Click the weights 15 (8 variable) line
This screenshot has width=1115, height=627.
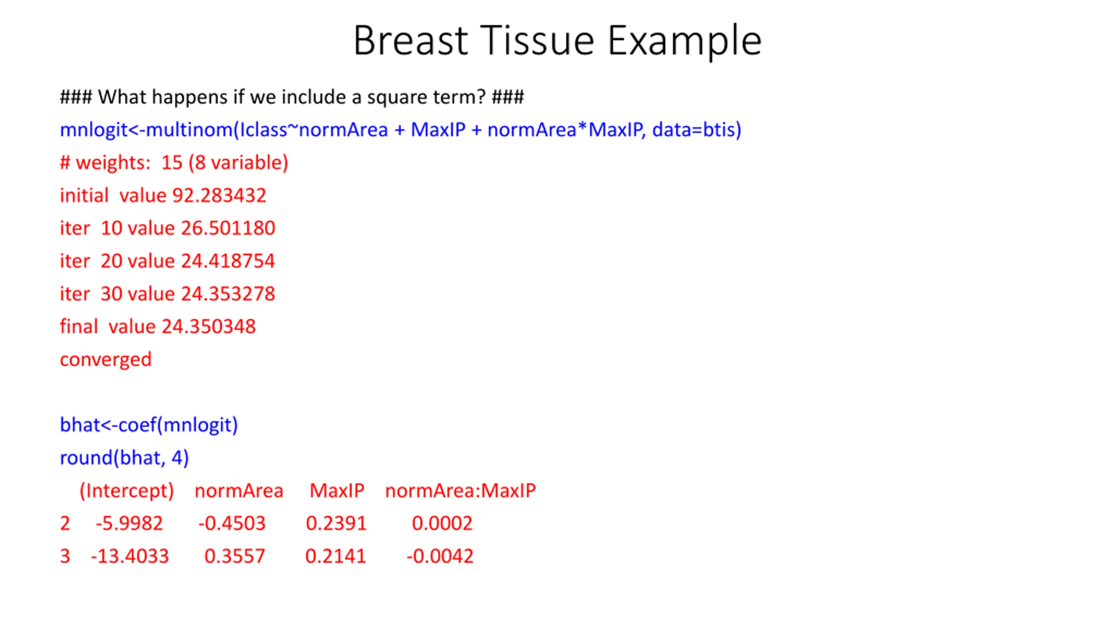pyautogui.click(x=174, y=163)
